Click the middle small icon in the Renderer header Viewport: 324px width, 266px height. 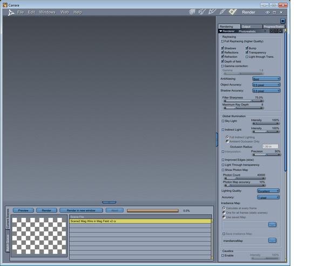(276, 31)
